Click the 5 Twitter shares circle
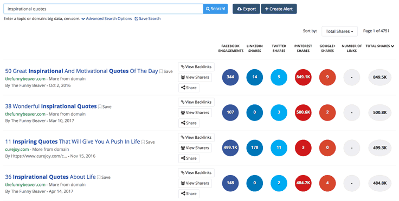The height and width of the screenshot is (201, 399). click(x=279, y=77)
